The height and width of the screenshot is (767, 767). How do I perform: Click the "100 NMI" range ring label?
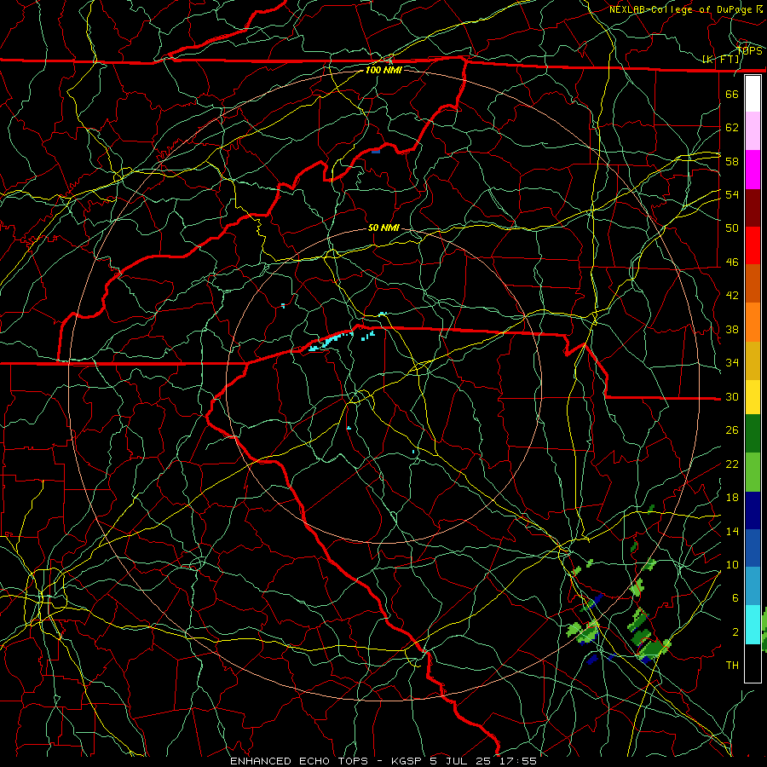383,70
